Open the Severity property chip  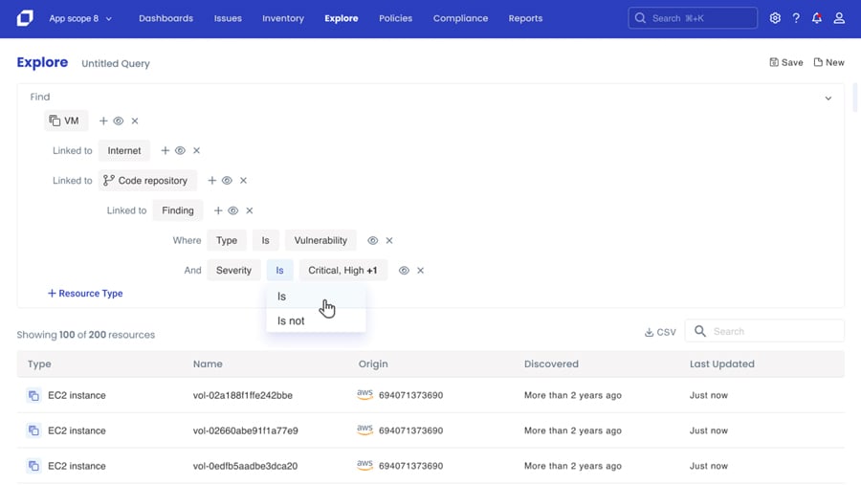click(234, 270)
